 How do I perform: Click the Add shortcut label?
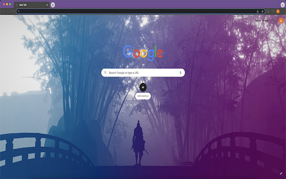(143, 96)
